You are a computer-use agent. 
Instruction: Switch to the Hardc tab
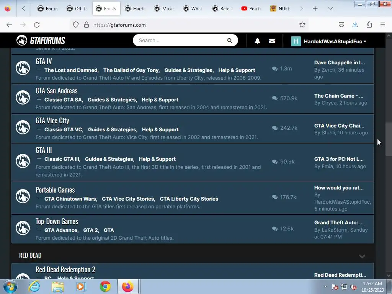pos(135,8)
